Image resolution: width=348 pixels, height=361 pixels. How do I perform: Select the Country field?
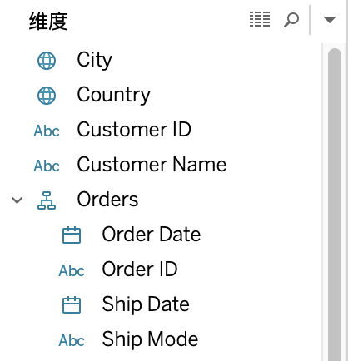113,95
